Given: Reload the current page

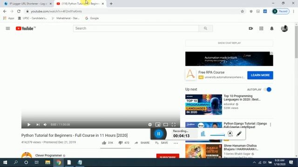Looking at the screenshot, I should [x=19, y=11].
